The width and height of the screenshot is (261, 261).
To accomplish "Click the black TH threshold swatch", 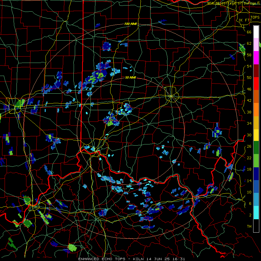I will coord(256,226).
